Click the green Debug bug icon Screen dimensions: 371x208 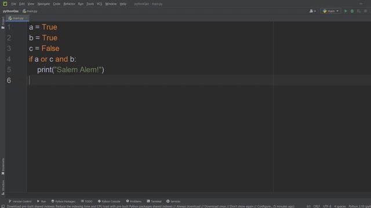352,11
